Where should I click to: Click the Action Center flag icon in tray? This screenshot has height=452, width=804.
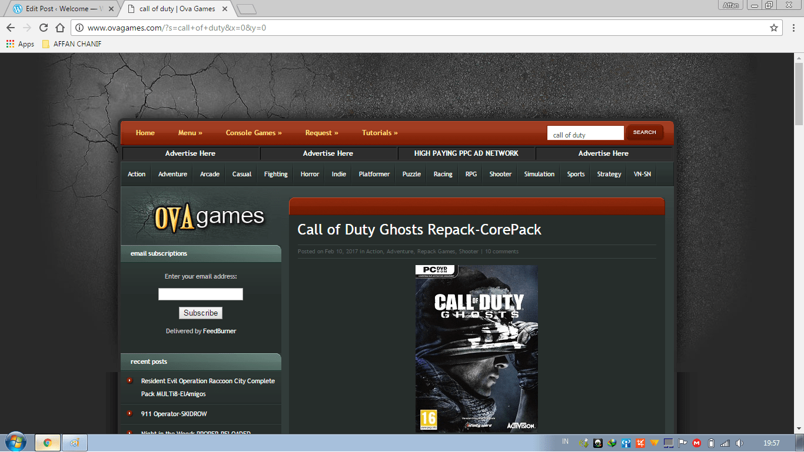[682, 443]
